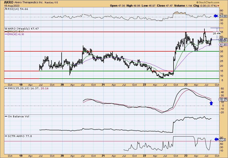Click the On Balance Vol panel label

[17, 116]
